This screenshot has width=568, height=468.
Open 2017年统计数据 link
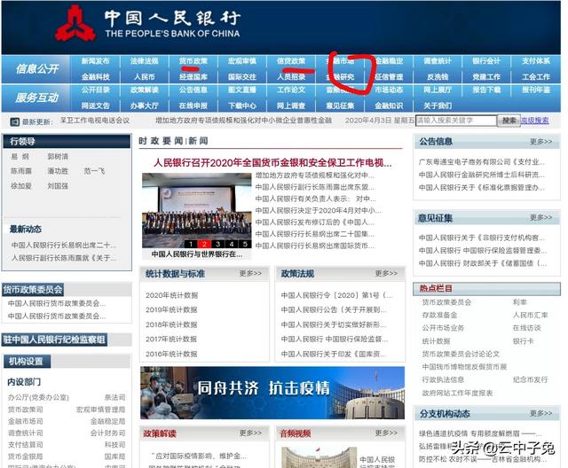click(171, 339)
